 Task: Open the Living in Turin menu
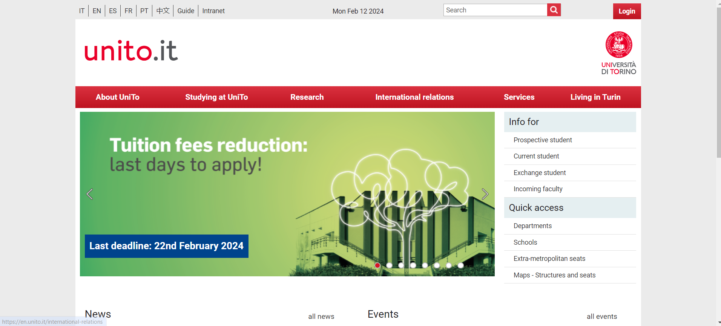[595, 97]
